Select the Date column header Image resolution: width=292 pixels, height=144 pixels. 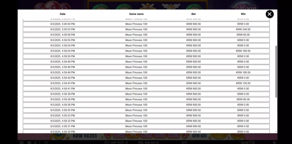click(63, 14)
